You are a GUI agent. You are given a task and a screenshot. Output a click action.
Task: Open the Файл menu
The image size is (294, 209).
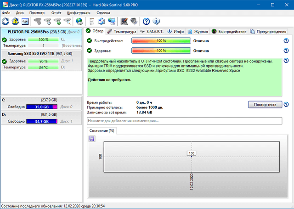click(6, 13)
